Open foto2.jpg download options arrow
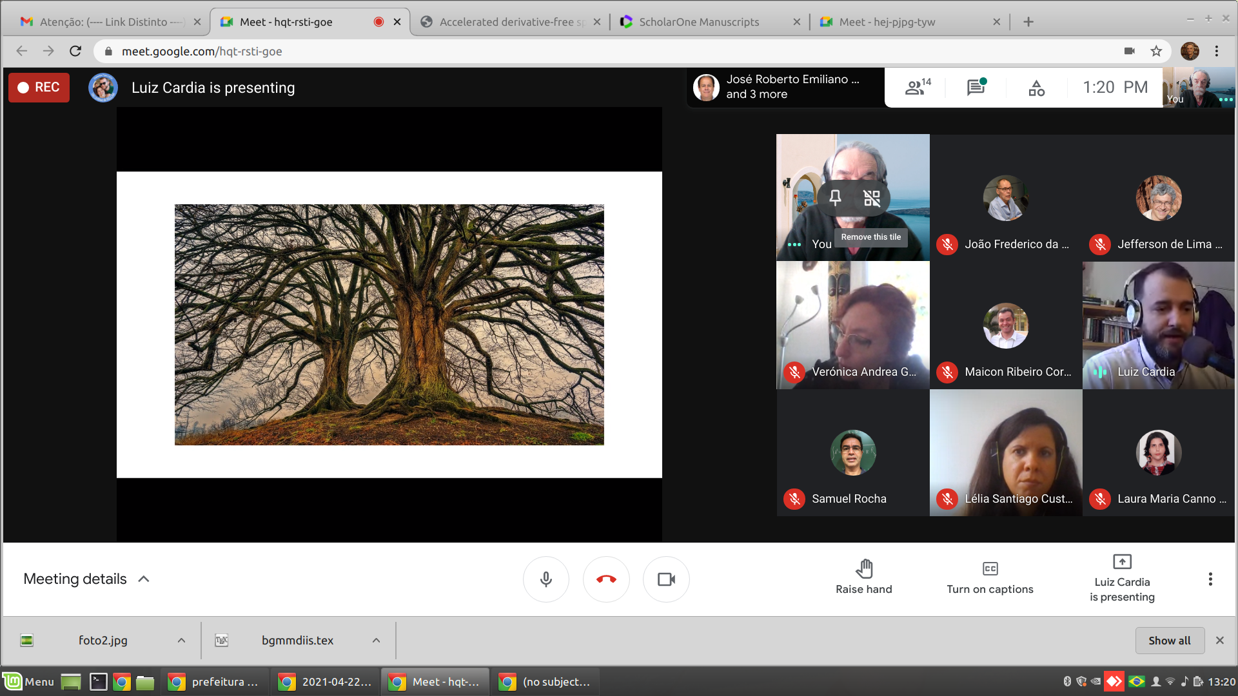This screenshot has height=696, width=1238. tap(181, 640)
